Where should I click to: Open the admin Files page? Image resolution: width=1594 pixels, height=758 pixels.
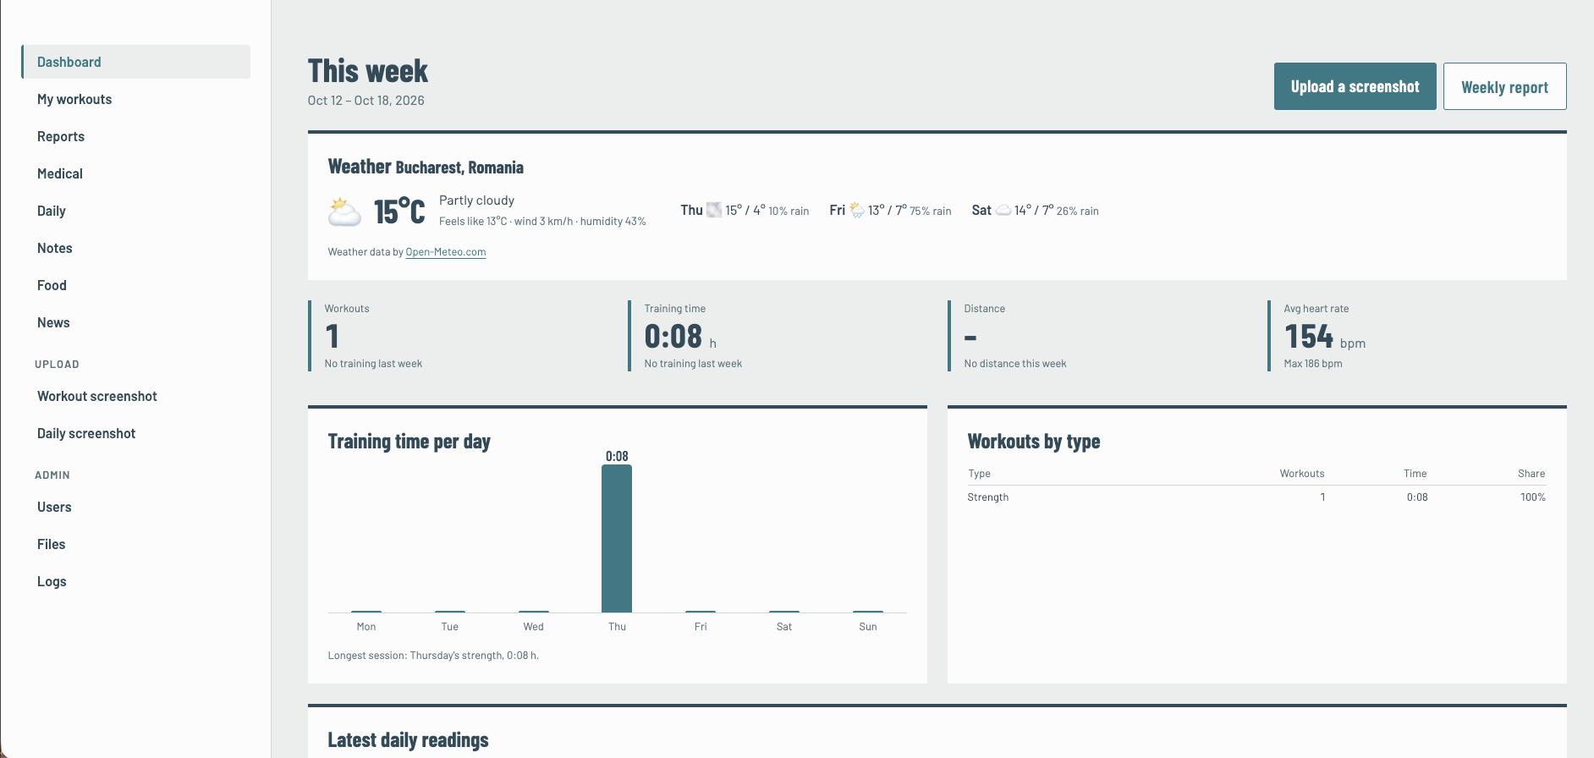pyautogui.click(x=135, y=544)
